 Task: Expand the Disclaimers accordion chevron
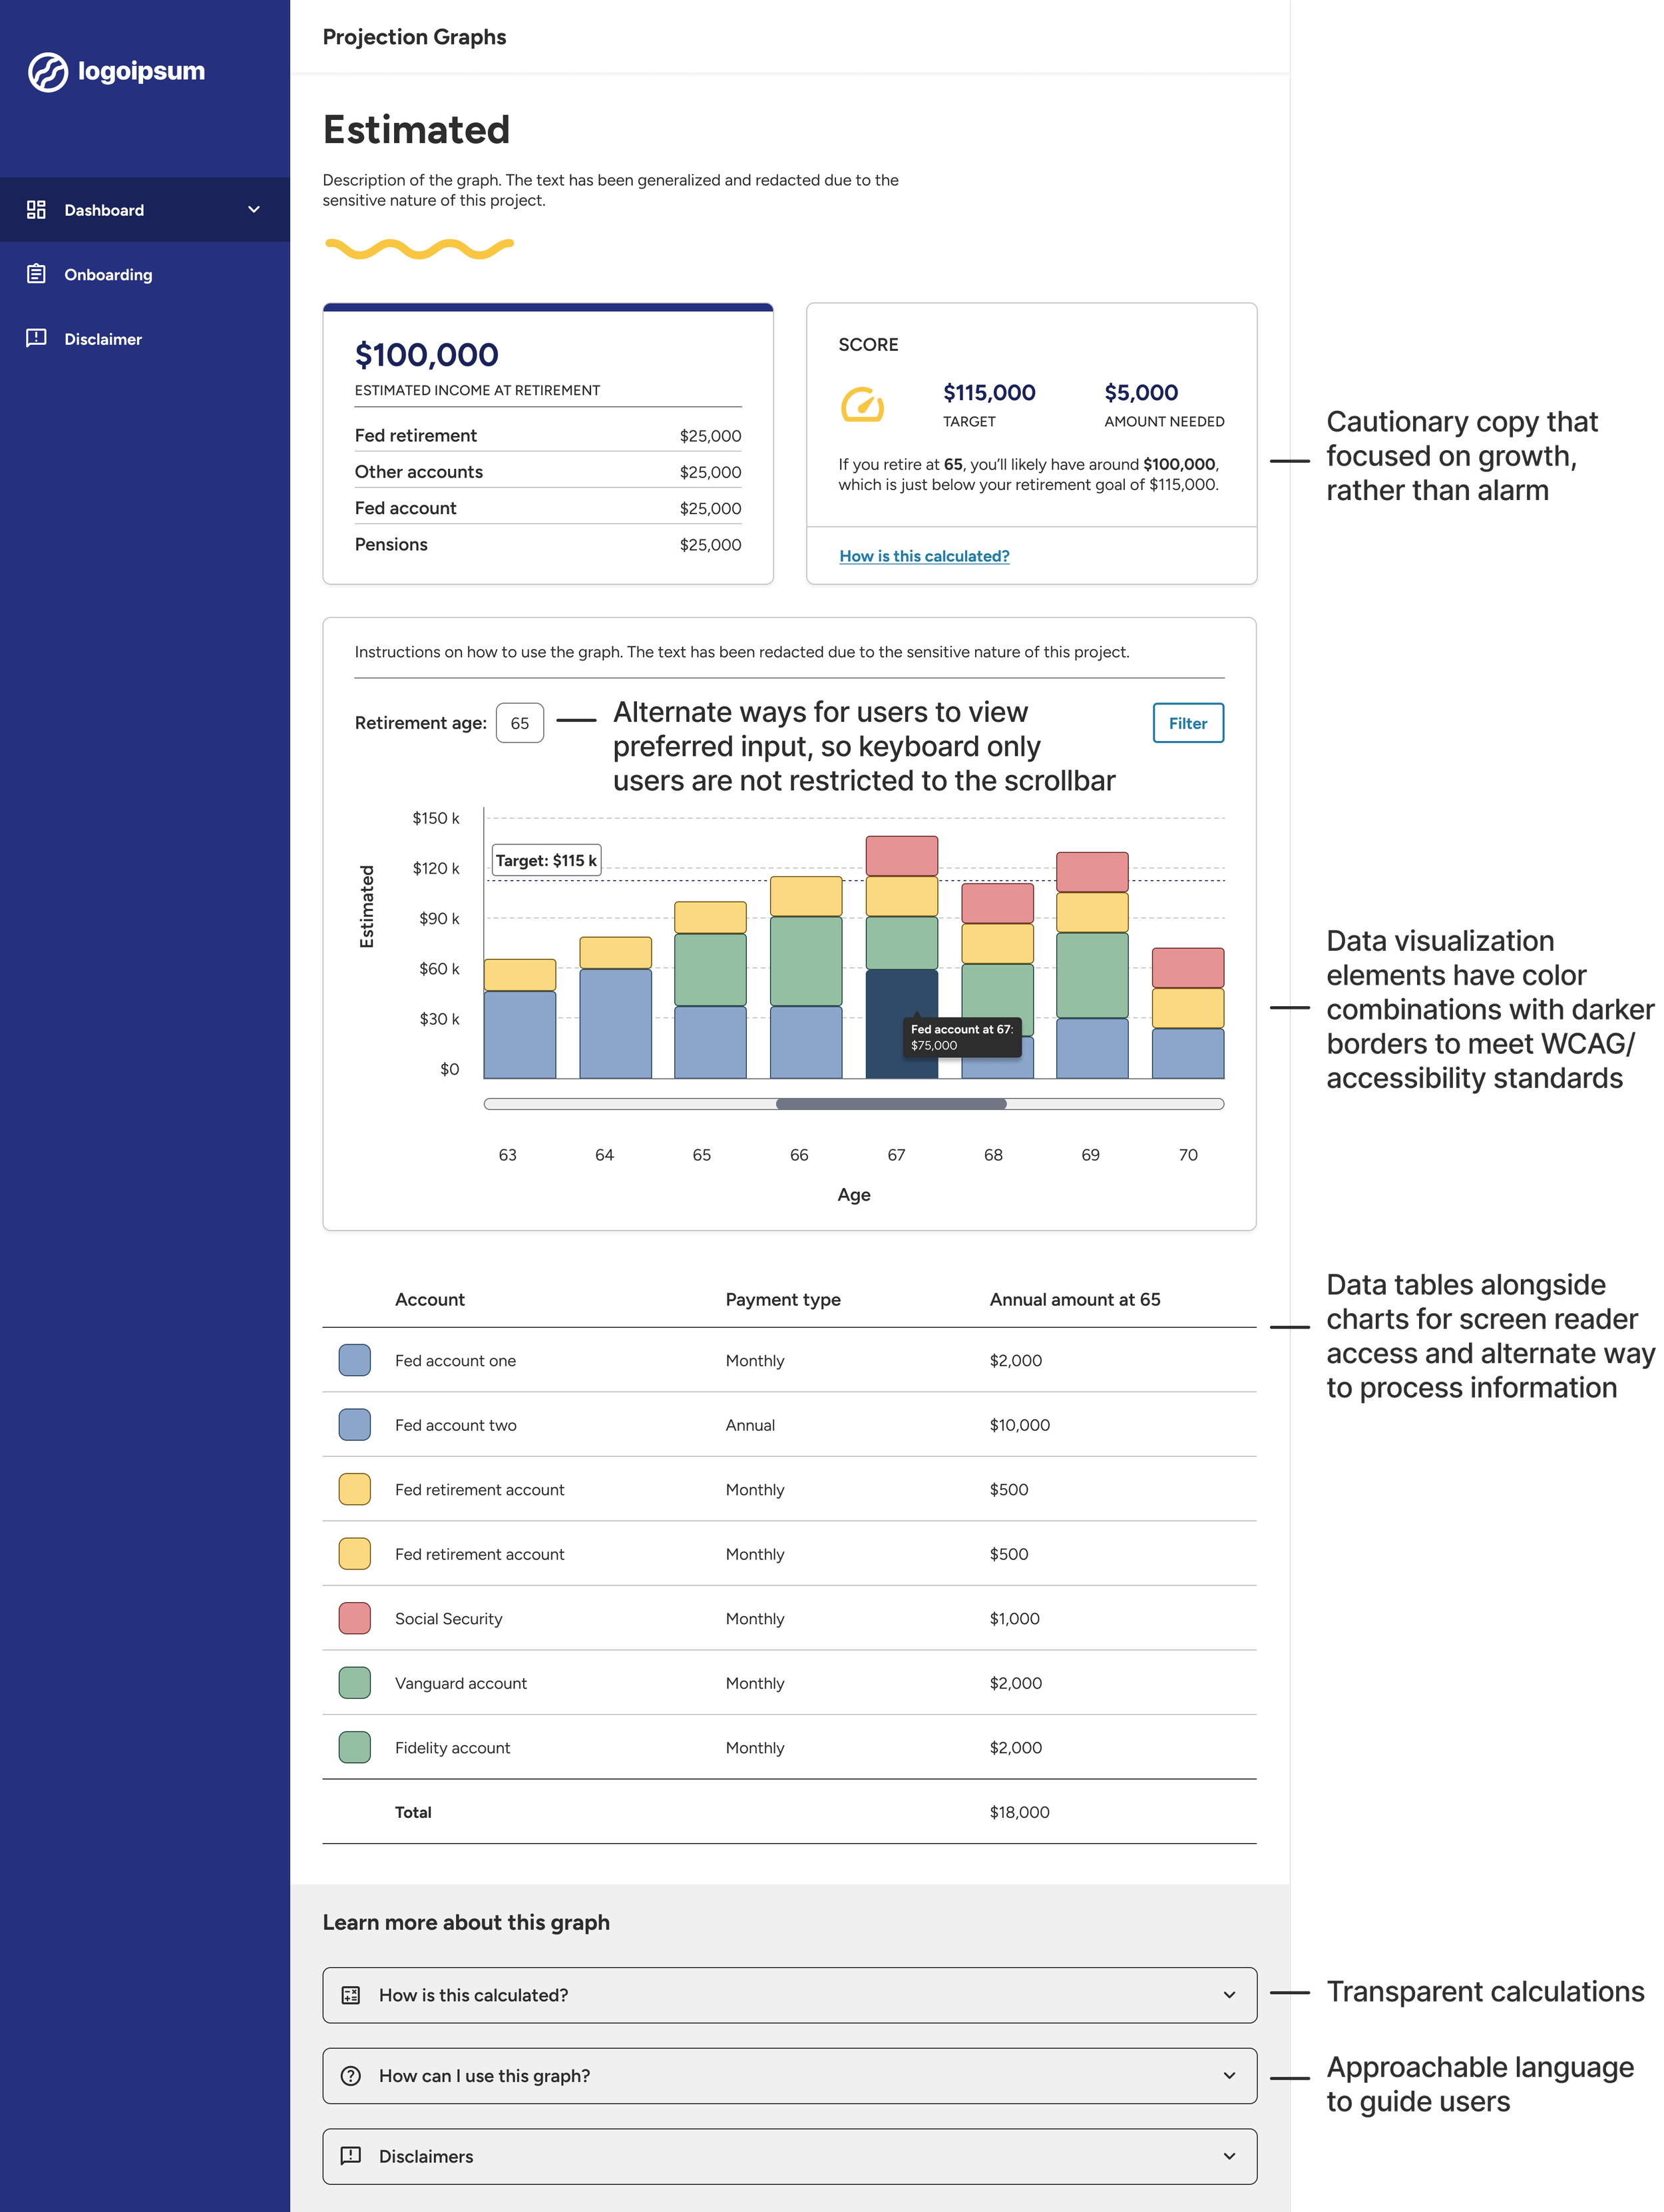(1229, 2156)
